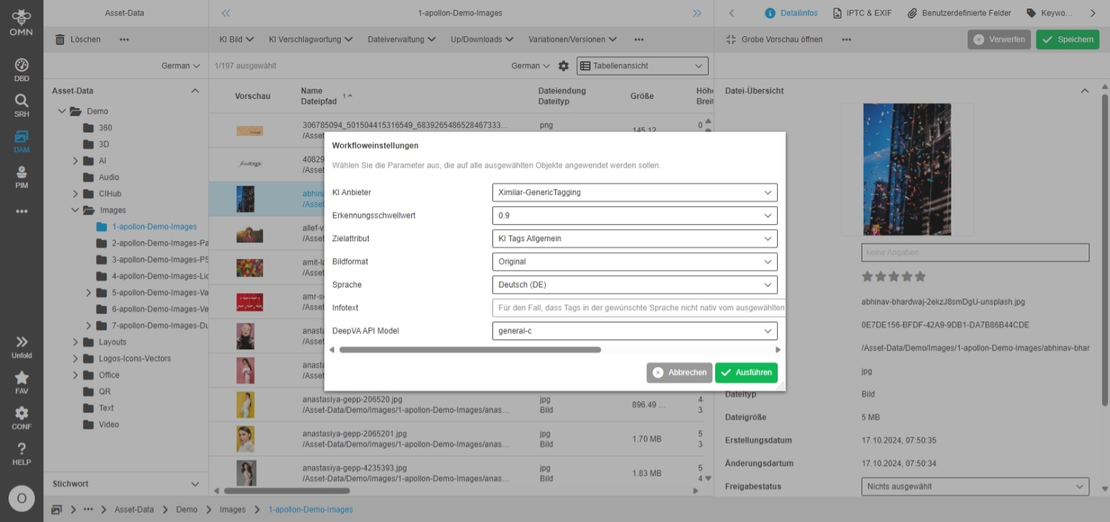The image size is (1110, 522).
Task: Sort by the Name column header
Action: [312, 90]
